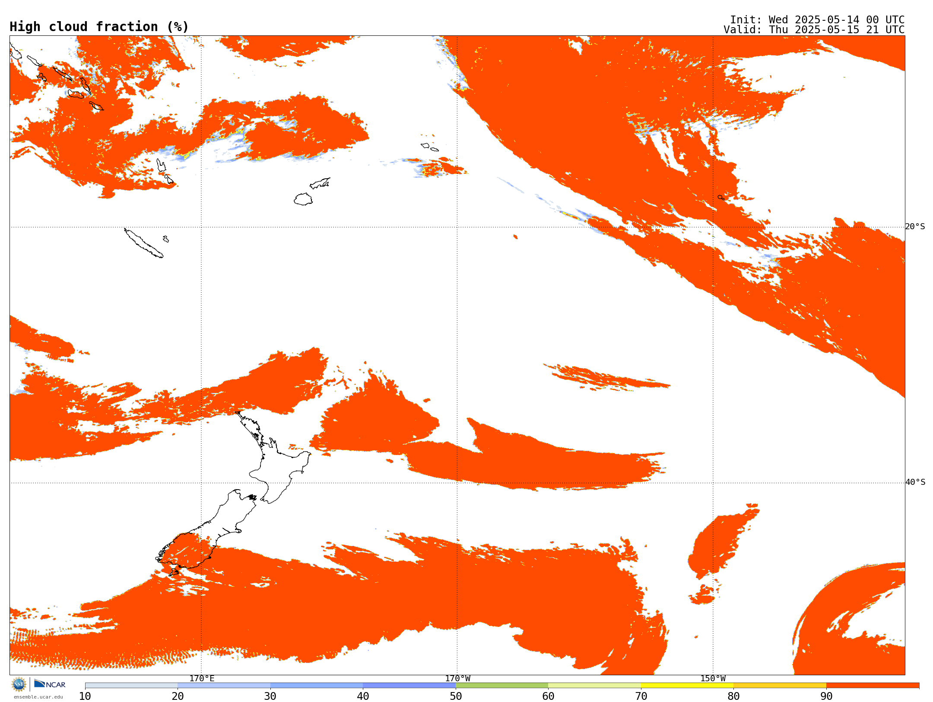Pick the pale yellow-green 60–70 colorbar segment
The height and width of the screenshot is (702, 933).
(x=594, y=686)
